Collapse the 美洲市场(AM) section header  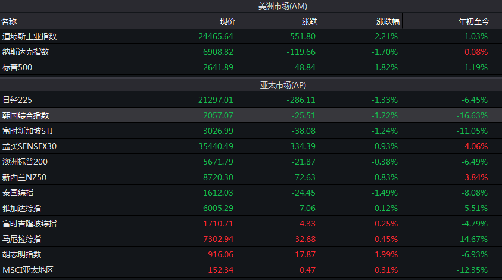click(x=283, y=6)
